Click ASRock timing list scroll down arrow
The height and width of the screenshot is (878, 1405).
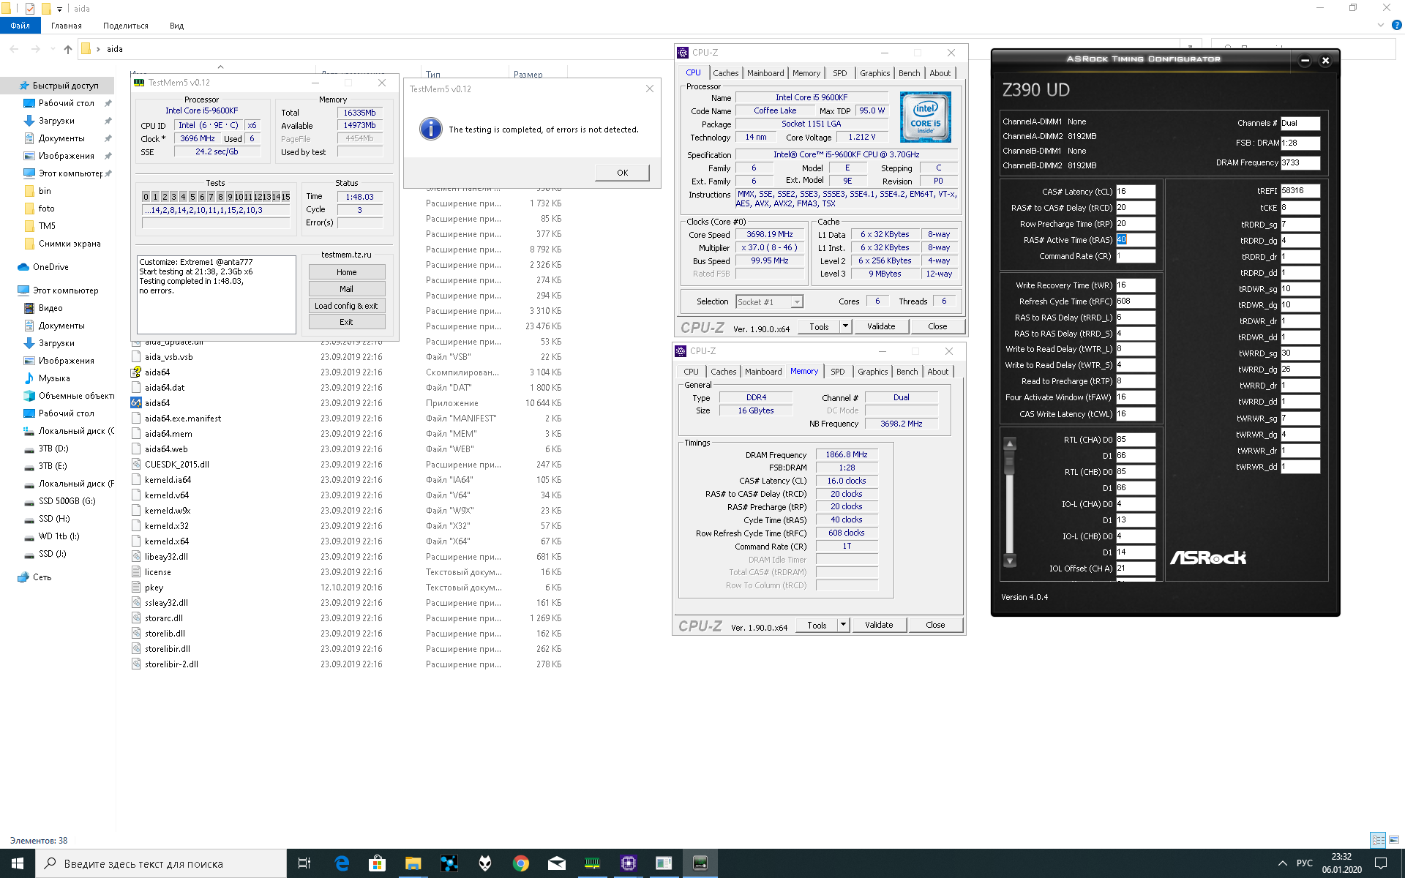[x=1010, y=561]
